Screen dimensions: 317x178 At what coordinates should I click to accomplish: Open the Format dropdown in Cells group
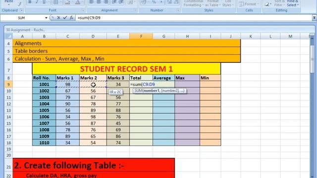(x=249, y=4)
